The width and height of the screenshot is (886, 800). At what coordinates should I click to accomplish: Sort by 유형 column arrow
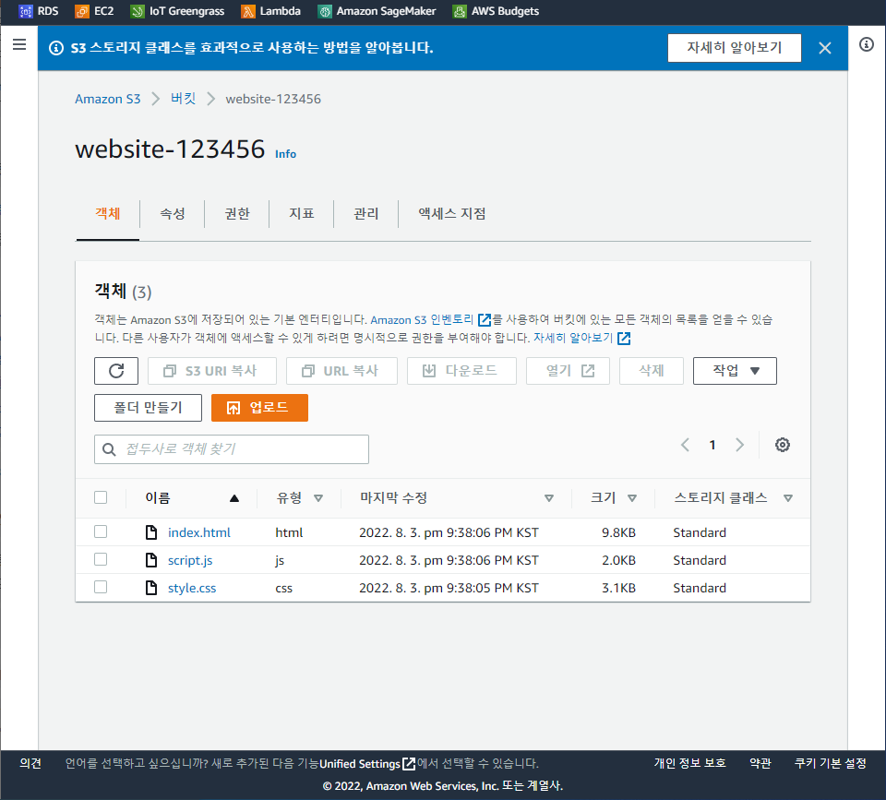pyautogui.click(x=318, y=498)
